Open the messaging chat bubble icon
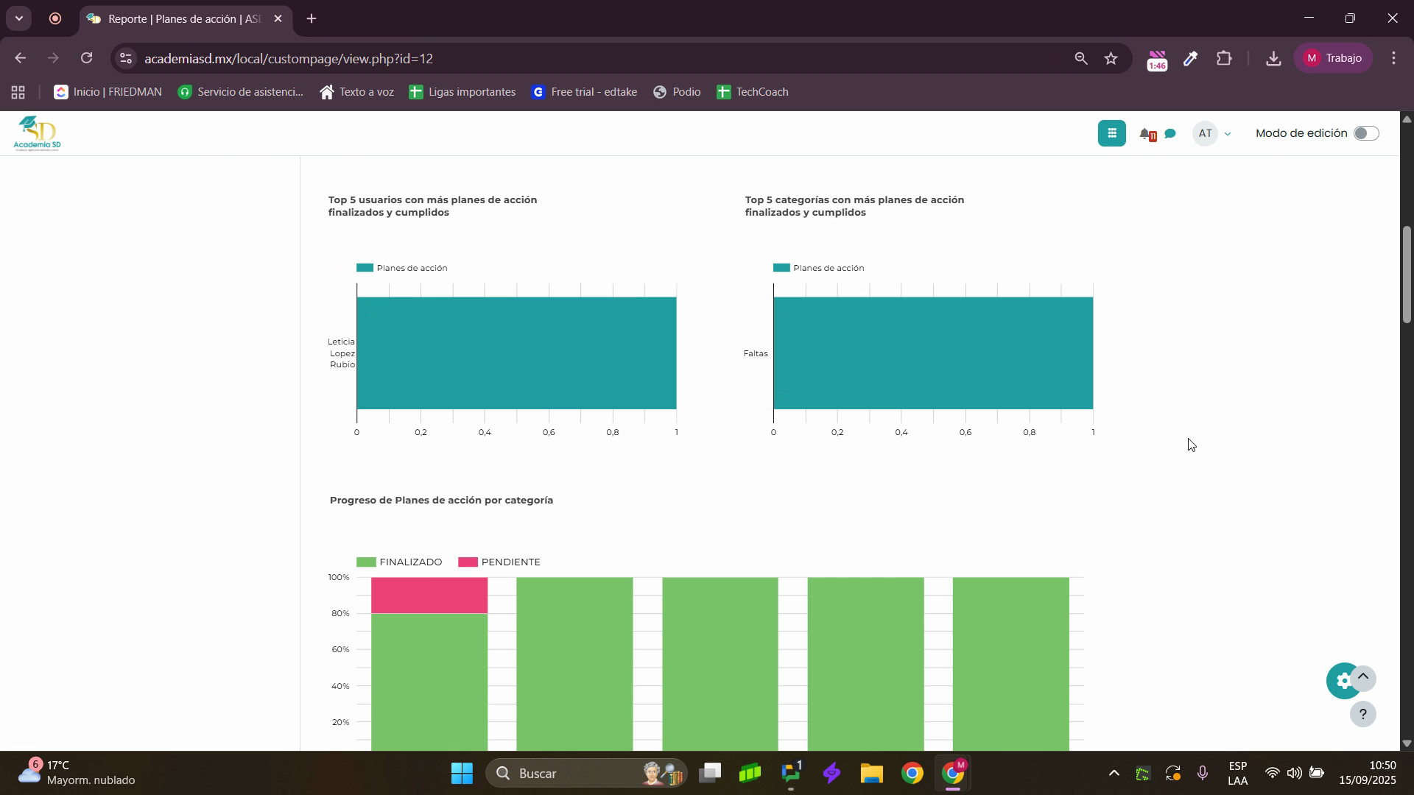 coord(1170,134)
